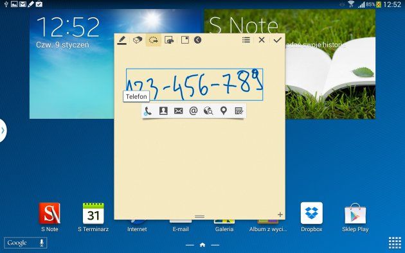Find on map with the location pin action
This screenshot has width=405, height=253.
pyautogui.click(x=224, y=111)
